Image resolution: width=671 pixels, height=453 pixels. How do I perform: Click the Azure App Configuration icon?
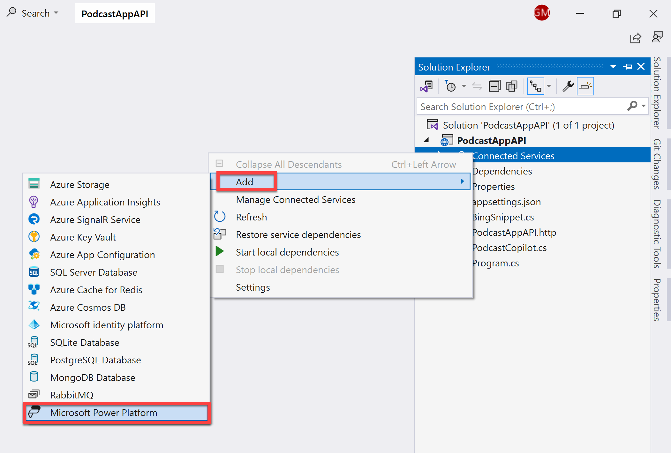pos(34,254)
